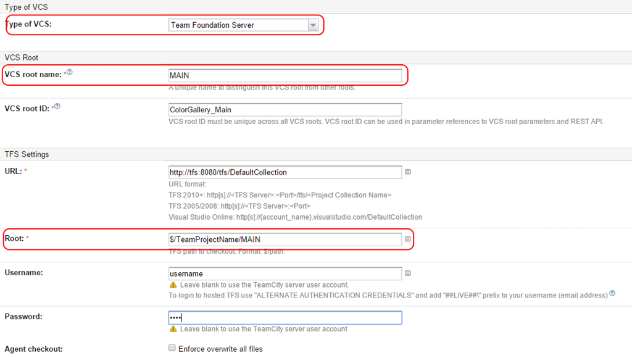Open help icon beside VCS root ID label
This screenshot has width=632, height=358.
pos(57,107)
